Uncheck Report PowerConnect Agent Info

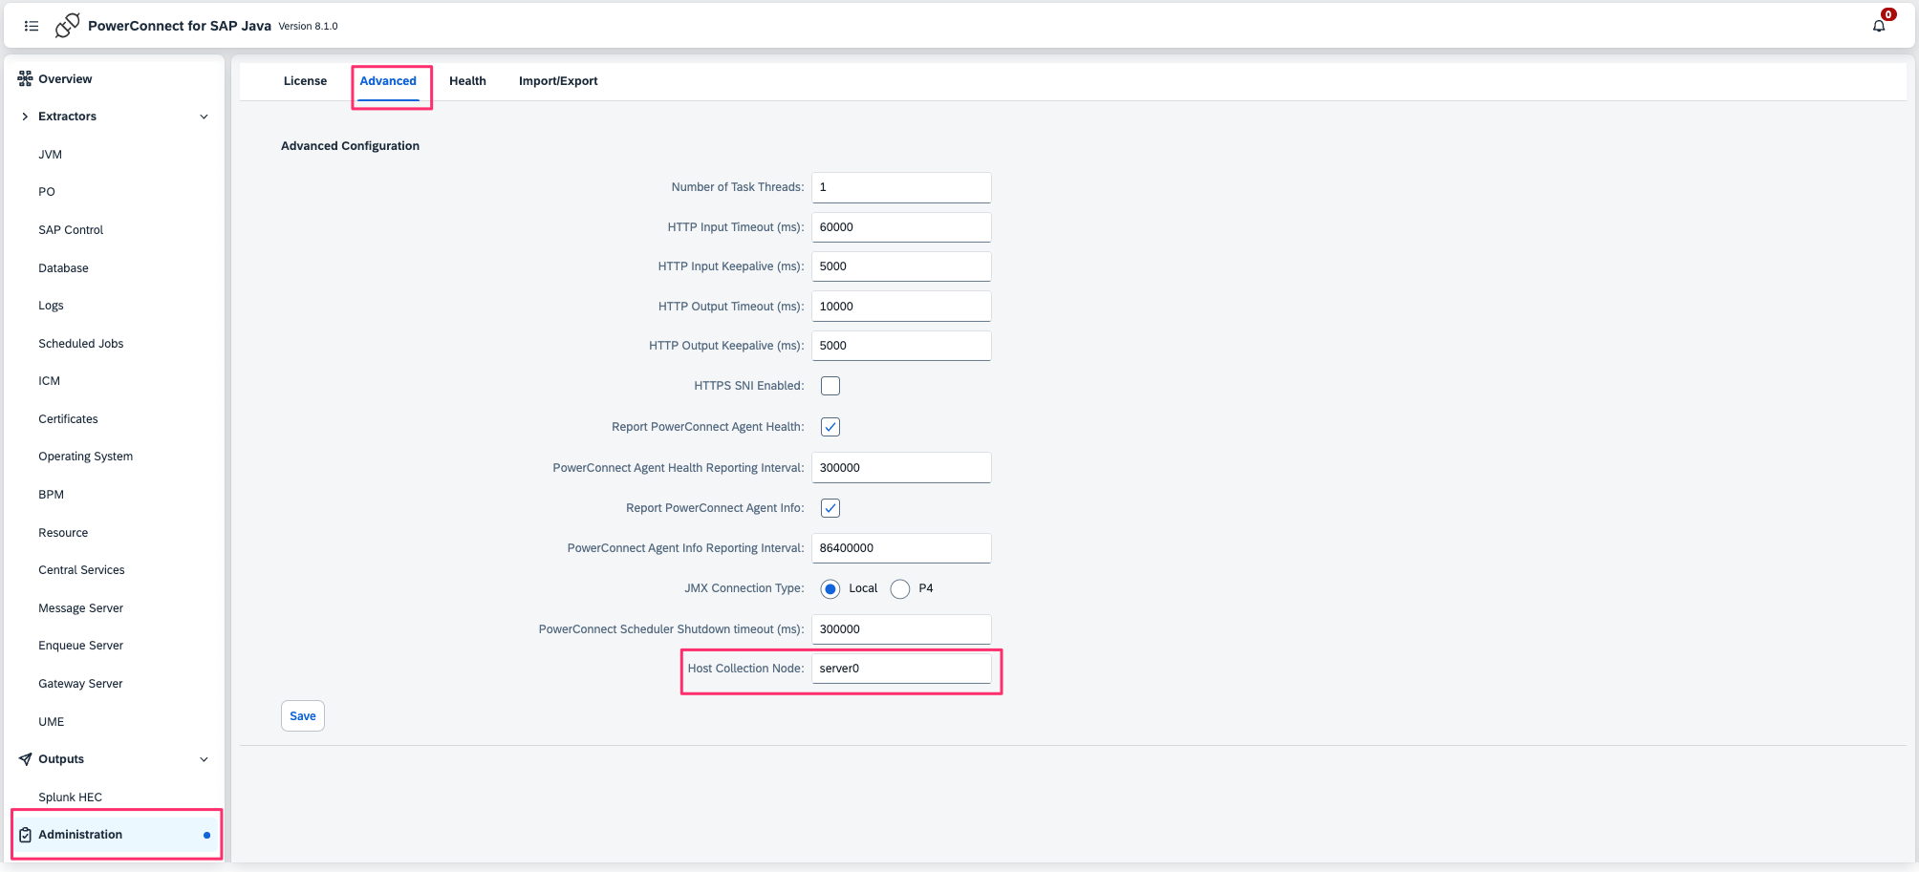pos(830,508)
